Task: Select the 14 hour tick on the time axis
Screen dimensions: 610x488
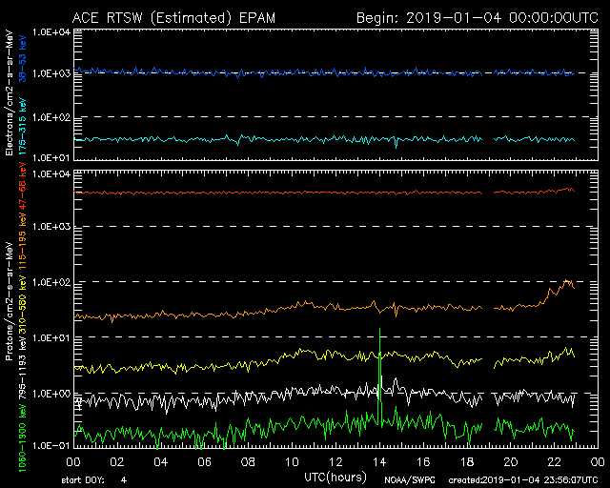Action: pos(378,460)
